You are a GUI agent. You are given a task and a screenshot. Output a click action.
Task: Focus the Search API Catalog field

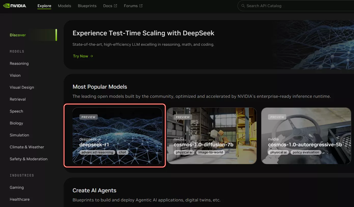tap(296, 6)
